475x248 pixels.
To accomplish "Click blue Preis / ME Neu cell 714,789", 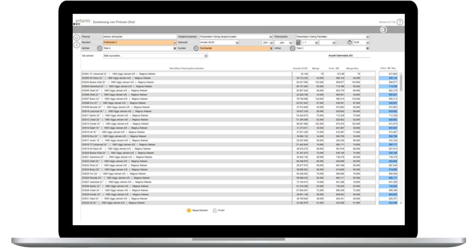I will [x=388, y=86].
